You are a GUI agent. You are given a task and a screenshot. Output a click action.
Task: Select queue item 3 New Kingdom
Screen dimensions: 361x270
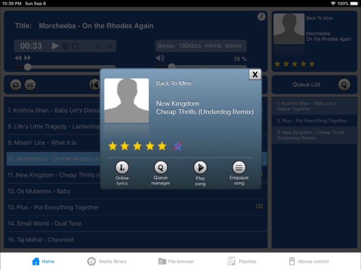314,135
